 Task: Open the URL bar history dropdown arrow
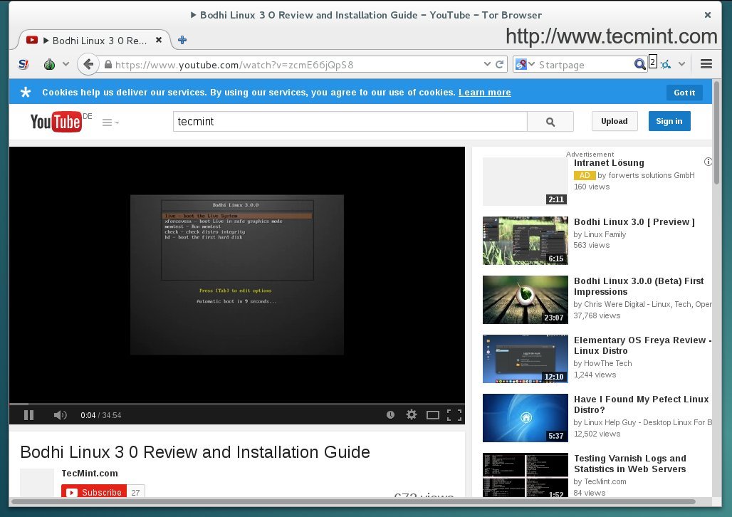click(487, 65)
